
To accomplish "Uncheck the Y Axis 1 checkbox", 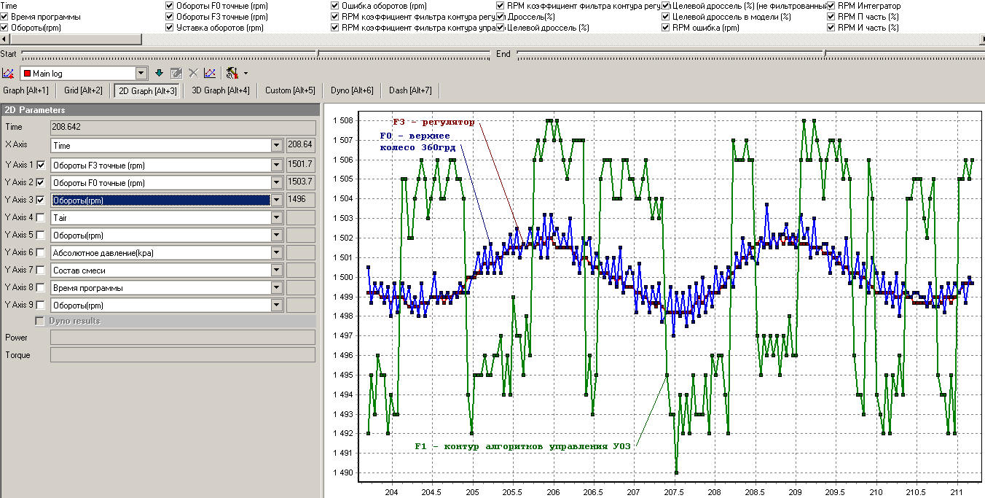I will [x=41, y=166].
